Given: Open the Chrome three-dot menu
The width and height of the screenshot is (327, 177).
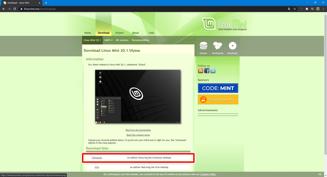Looking at the screenshot, I should point(323,9).
